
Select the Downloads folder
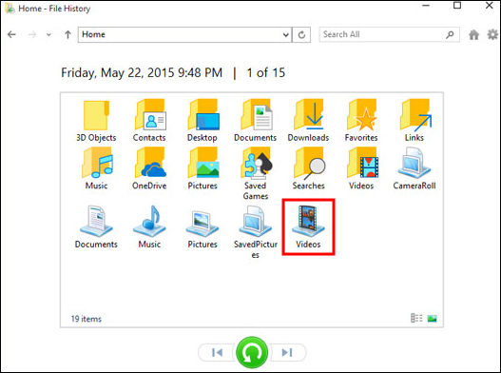point(308,121)
